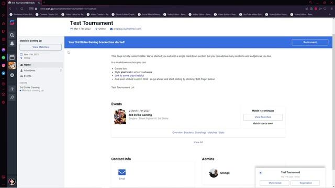Viewport: 335px width, 188px height.
Task: Click the Email label under Contact Info
Action: pos(122,179)
